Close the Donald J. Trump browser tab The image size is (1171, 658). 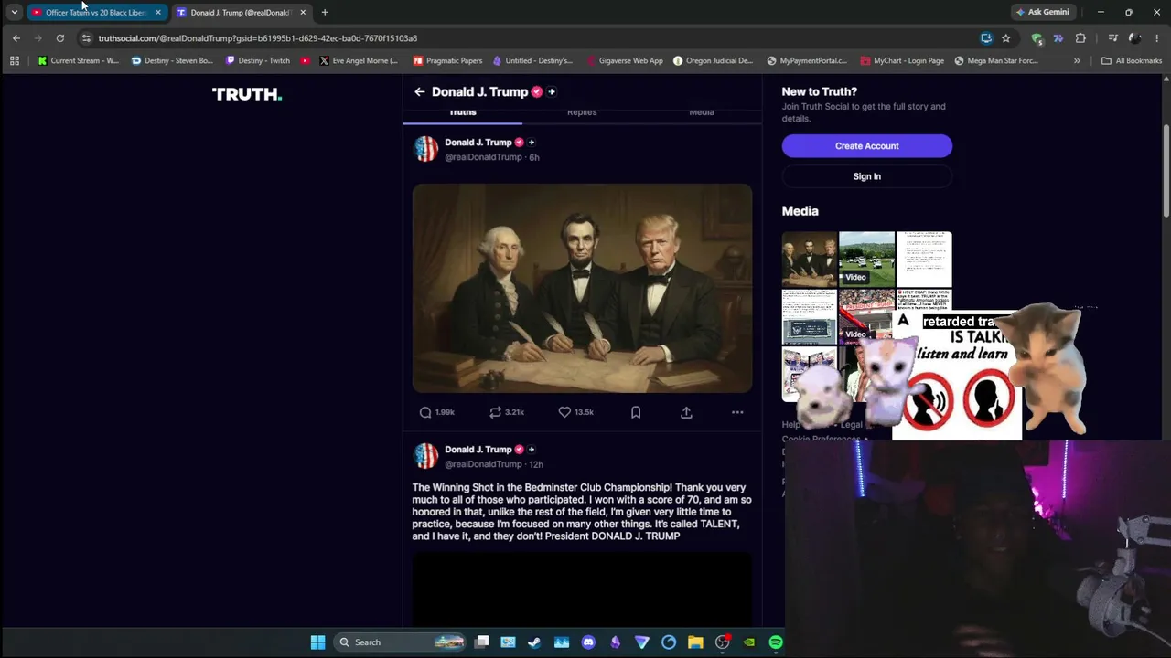(x=303, y=13)
